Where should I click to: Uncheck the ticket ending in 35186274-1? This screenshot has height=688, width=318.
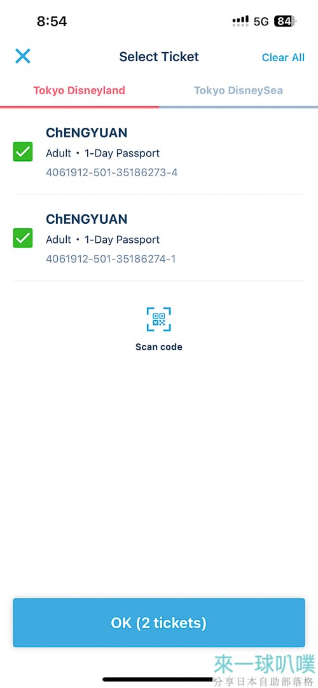click(23, 238)
